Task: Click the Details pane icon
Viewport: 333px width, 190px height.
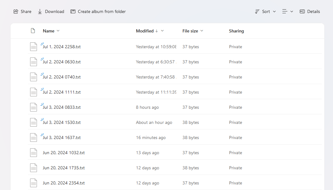Action: point(302,12)
